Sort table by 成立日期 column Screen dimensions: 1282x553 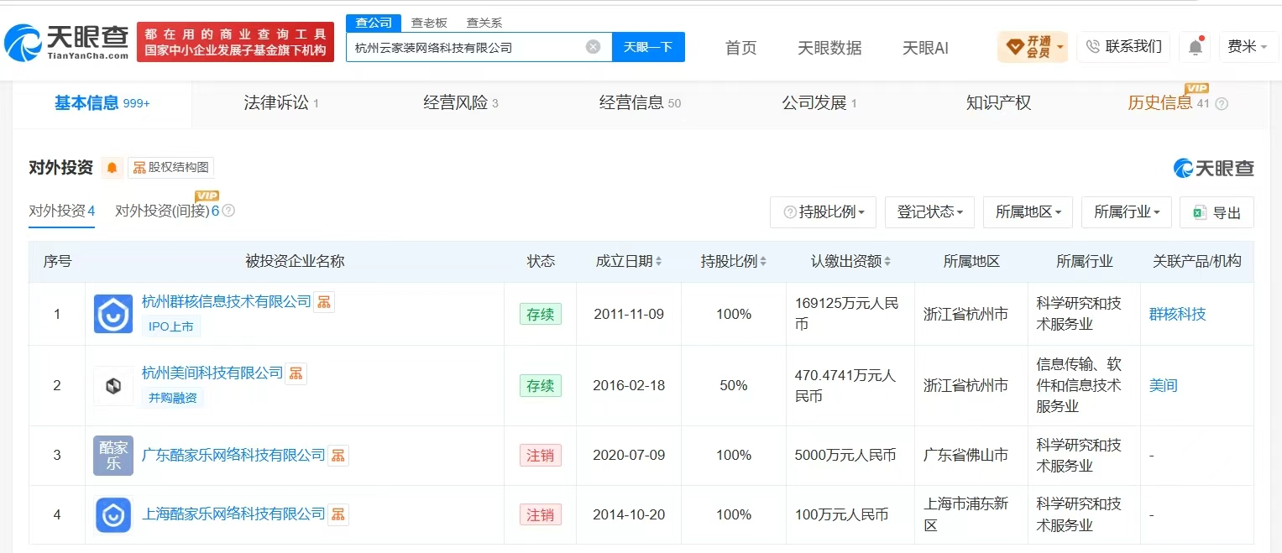tap(629, 261)
